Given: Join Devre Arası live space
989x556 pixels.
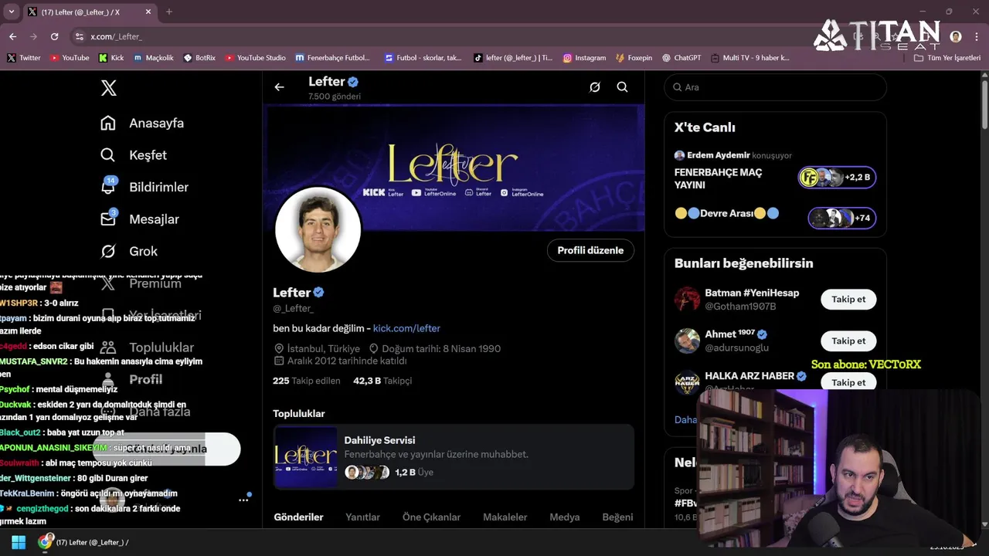Looking at the screenshot, I should point(841,218).
